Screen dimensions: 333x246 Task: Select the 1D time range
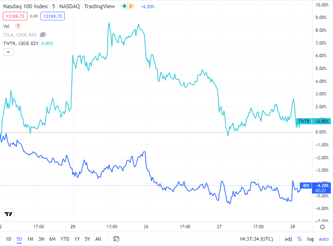pos(9,239)
